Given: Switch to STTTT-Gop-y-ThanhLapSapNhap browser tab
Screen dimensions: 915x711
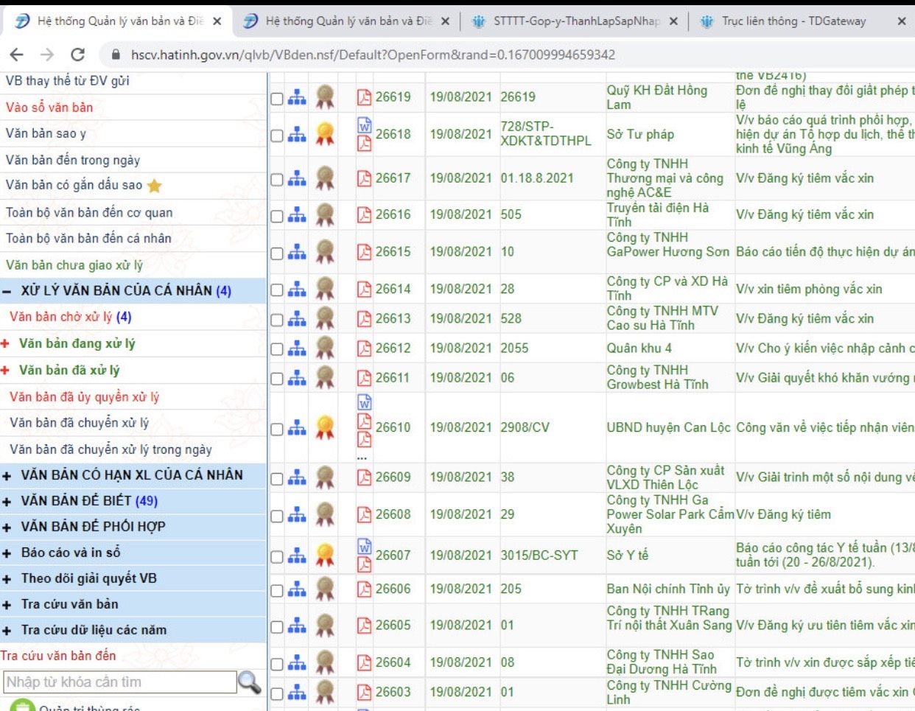Looking at the screenshot, I should click(575, 21).
